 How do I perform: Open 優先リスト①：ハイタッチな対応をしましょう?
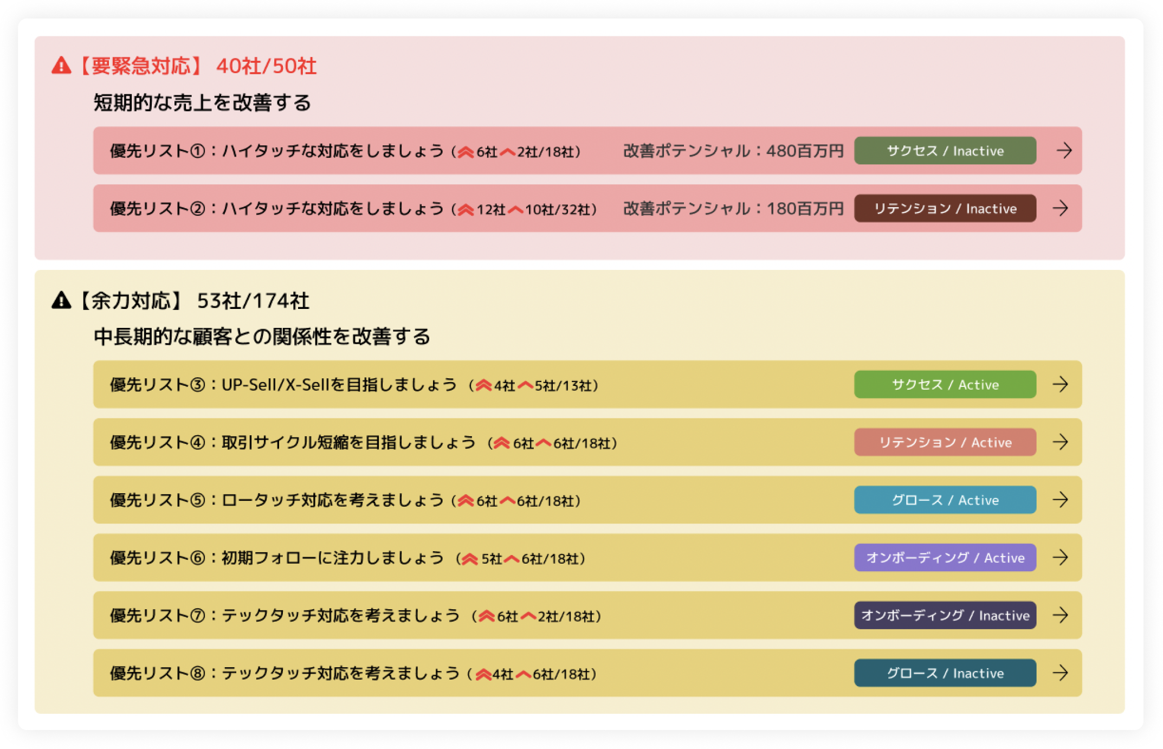pos(587,151)
